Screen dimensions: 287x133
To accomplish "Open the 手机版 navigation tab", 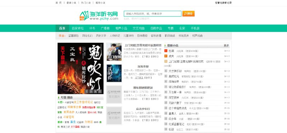I will click(195, 28).
